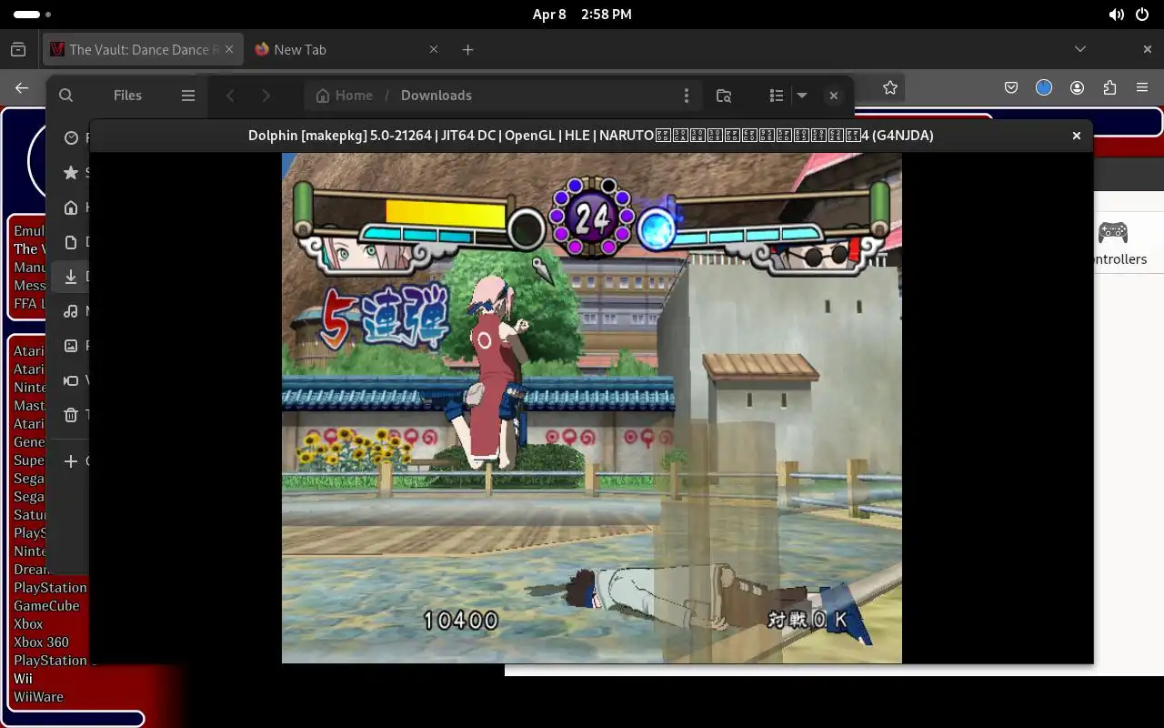Click the search-everywhere folder icon in Files
The height and width of the screenshot is (728, 1164).
pos(724,95)
